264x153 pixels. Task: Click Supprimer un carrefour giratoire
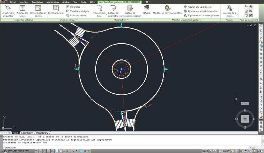201,15
